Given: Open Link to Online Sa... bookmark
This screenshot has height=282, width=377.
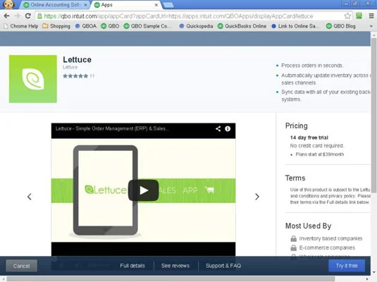Looking at the screenshot, I should pyautogui.click(x=295, y=26).
